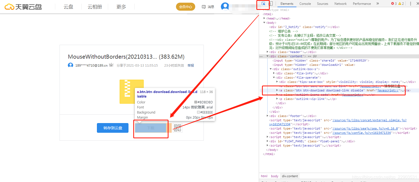Viewport: 419px width, 182px height.
Task: Activate the inspect element picker icon
Action: tap(263, 4)
